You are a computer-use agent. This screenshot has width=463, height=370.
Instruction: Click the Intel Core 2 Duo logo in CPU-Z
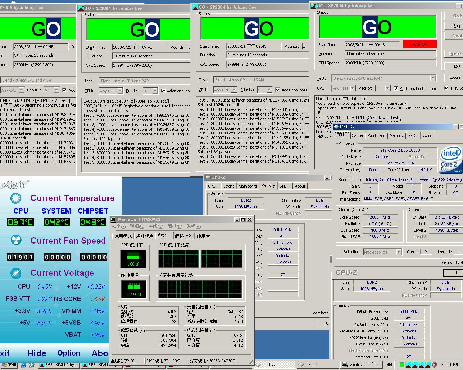click(x=450, y=159)
